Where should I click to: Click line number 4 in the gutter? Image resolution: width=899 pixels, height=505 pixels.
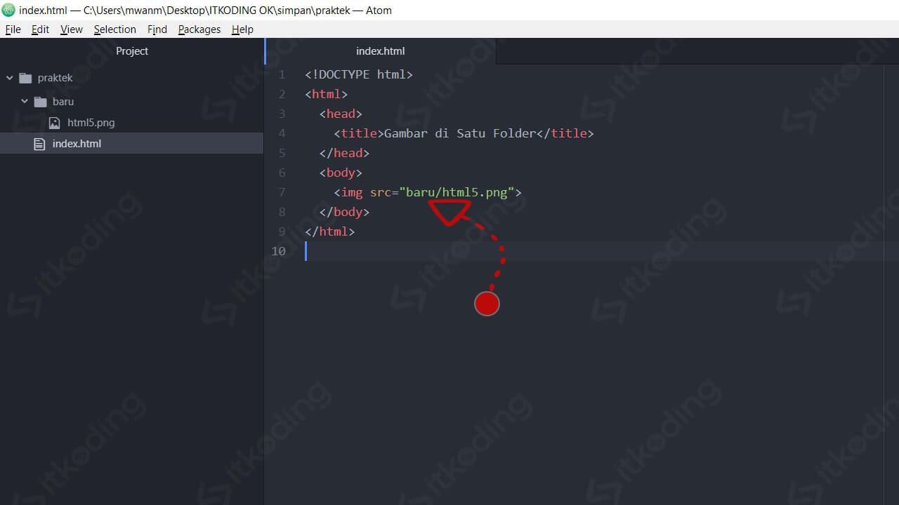[x=282, y=133]
